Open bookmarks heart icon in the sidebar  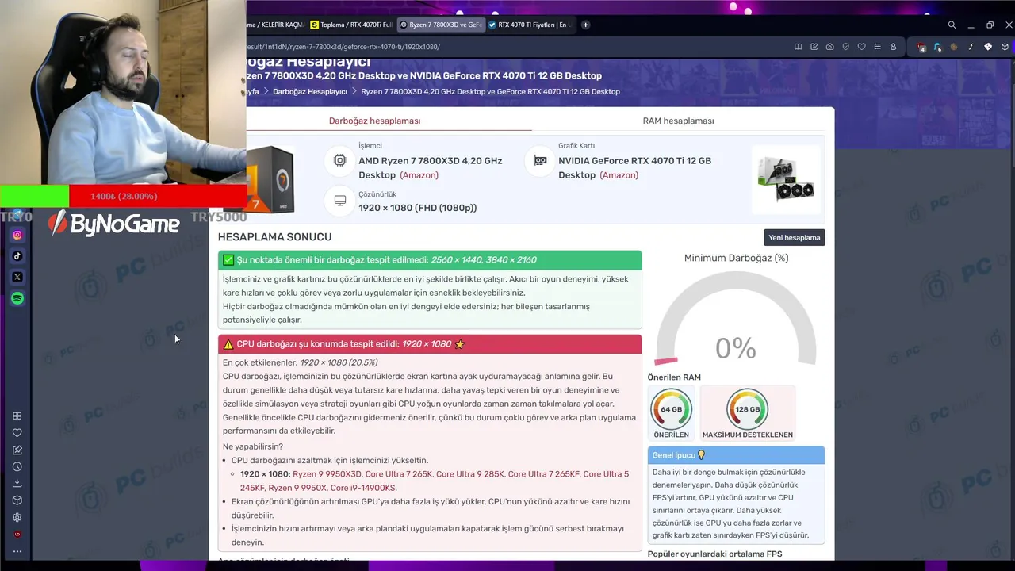pos(17,433)
